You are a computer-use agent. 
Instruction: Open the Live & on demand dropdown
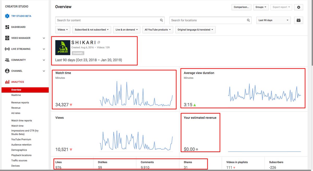tap(127, 30)
